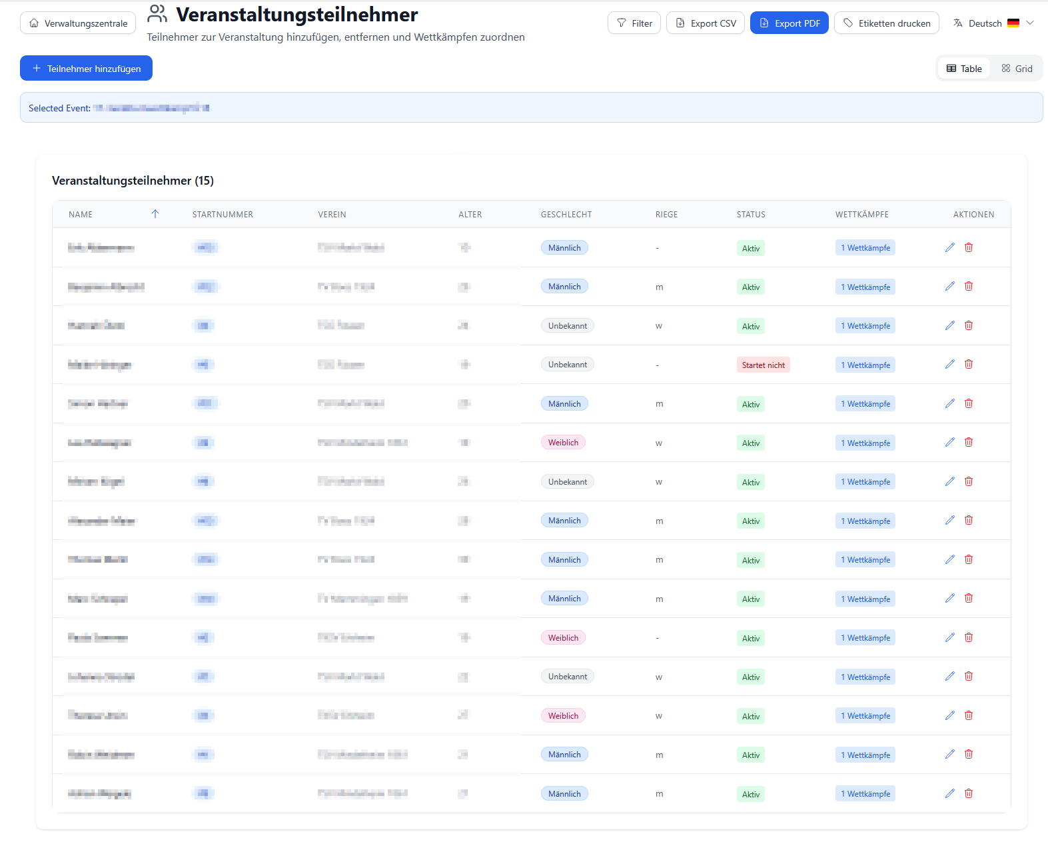
Task: Click the Status column header
Action: click(x=751, y=215)
